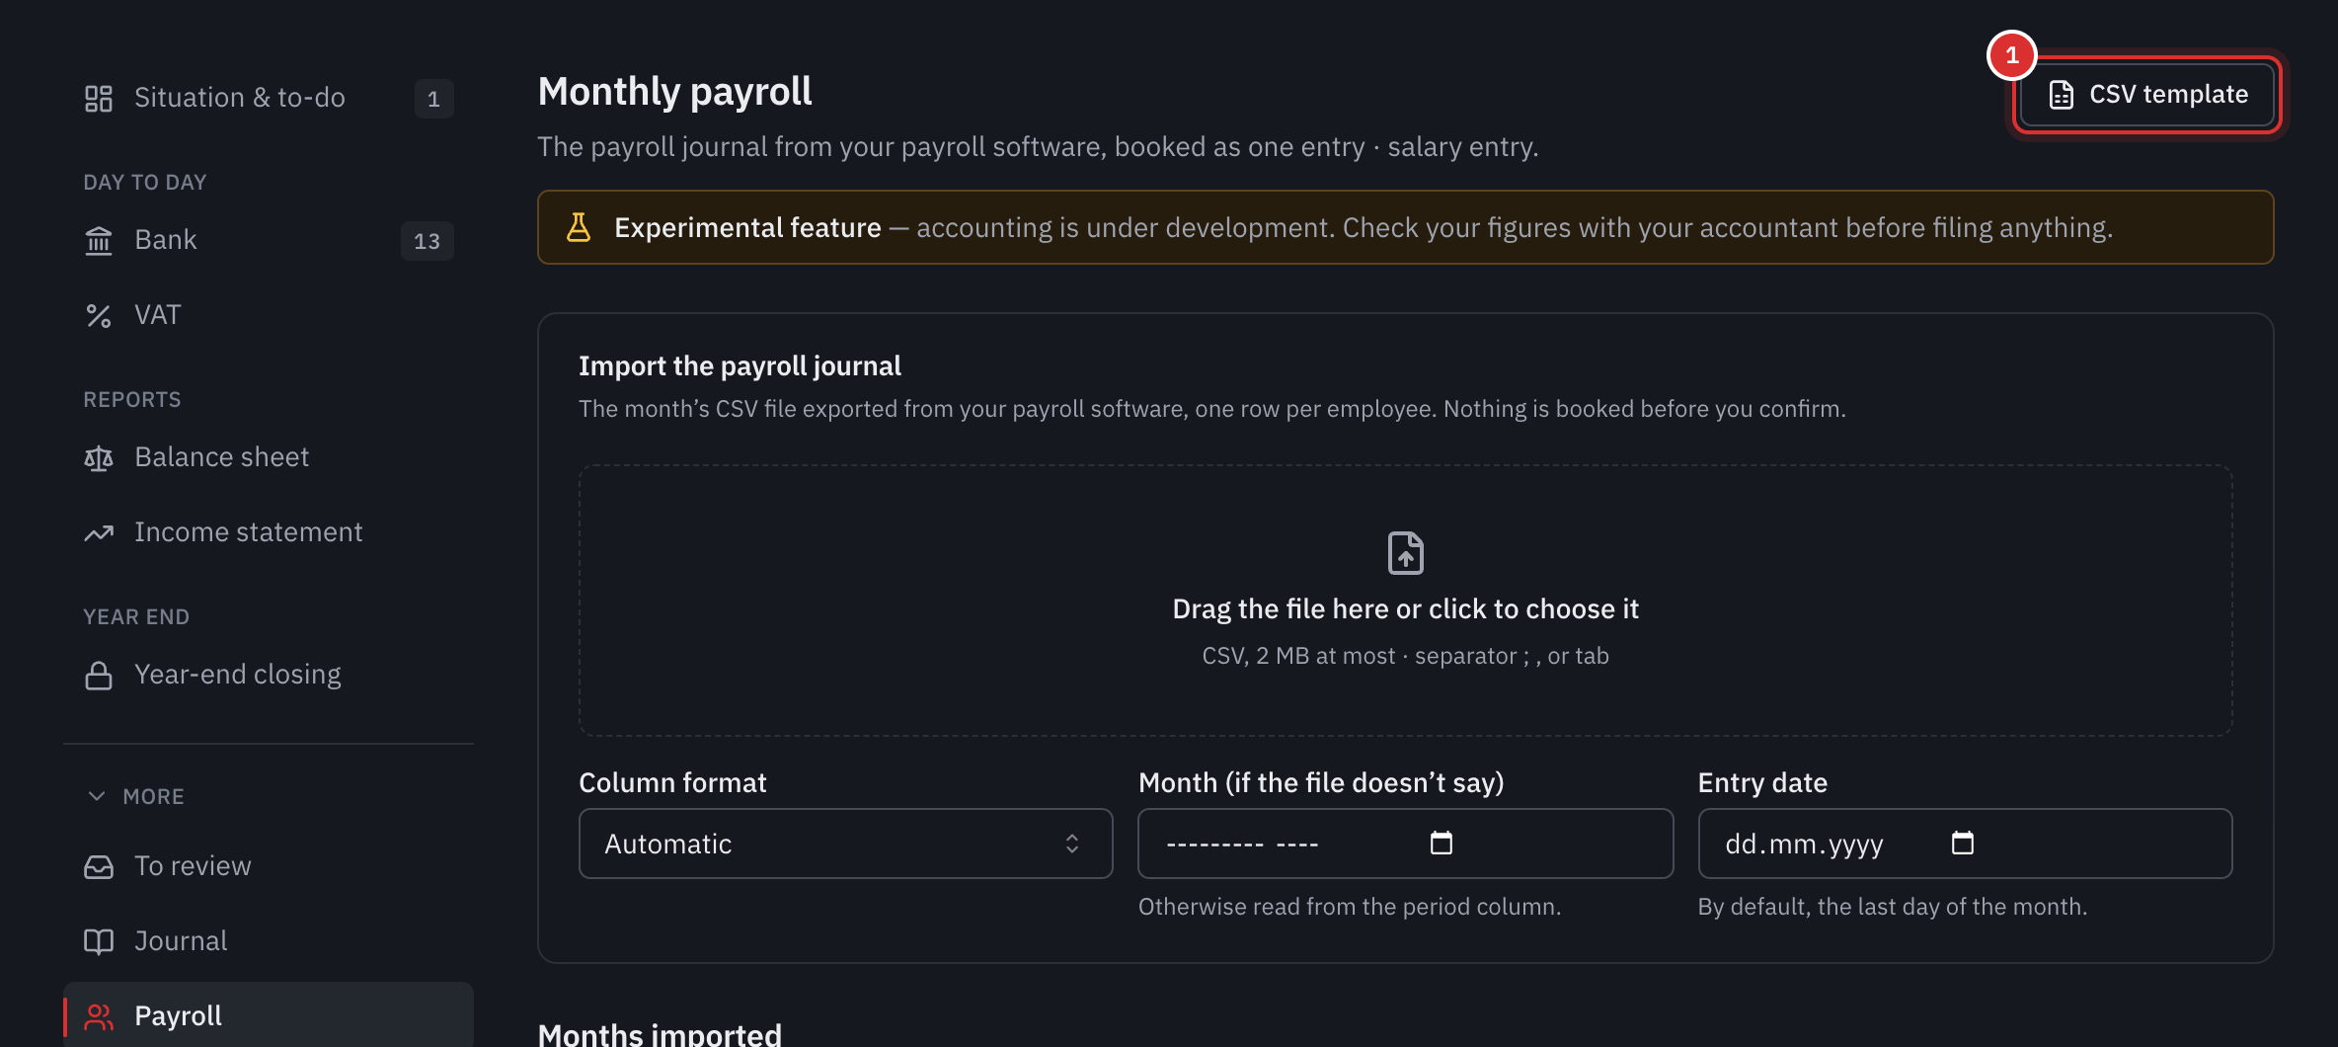Click the To review inbox icon
The image size is (2338, 1047).
coord(99,866)
